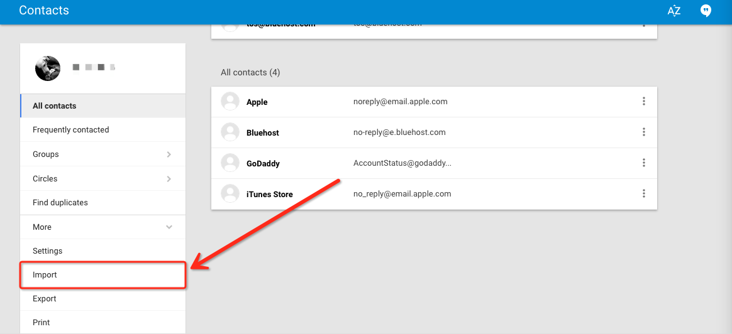Click the A-Z sort icon in header
This screenshot has width=732, height=334.
[674, 11]
